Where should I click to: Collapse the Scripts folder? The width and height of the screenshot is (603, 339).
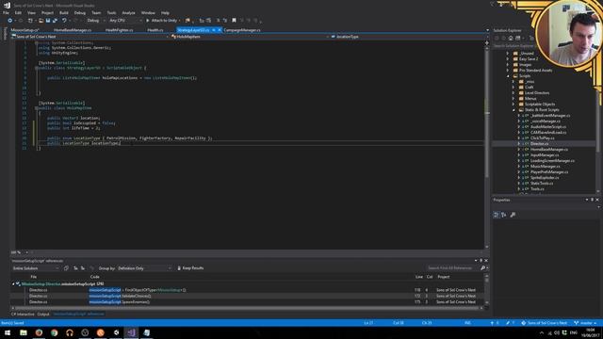(x=508, y=76)
